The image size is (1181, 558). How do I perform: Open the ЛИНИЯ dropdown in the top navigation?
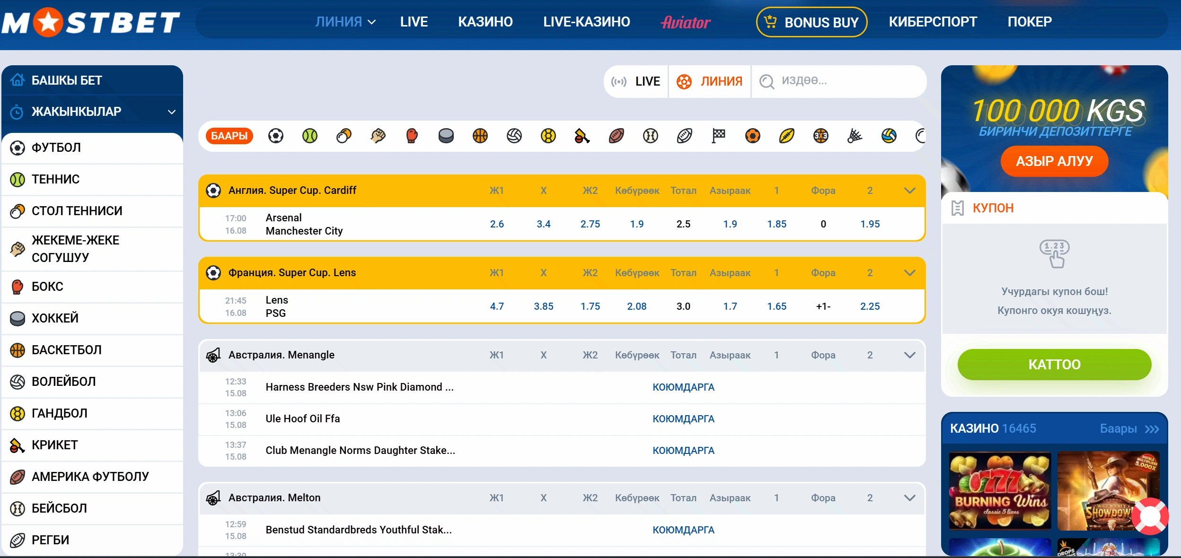point(345,22)
